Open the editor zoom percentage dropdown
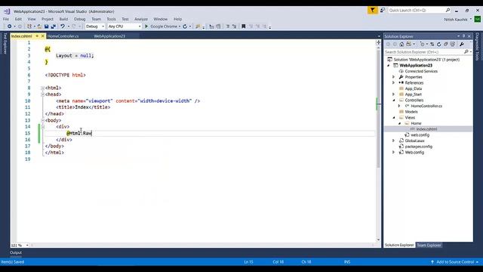The image size is (483, 272). (x=27, y=246)
